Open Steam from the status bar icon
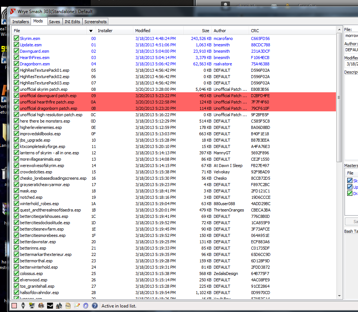Viewport: 358px width, 312px height. 50,306
